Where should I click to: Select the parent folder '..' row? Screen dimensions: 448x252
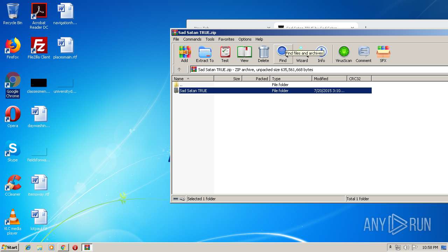pyautogui.click(x=272, y=85)
